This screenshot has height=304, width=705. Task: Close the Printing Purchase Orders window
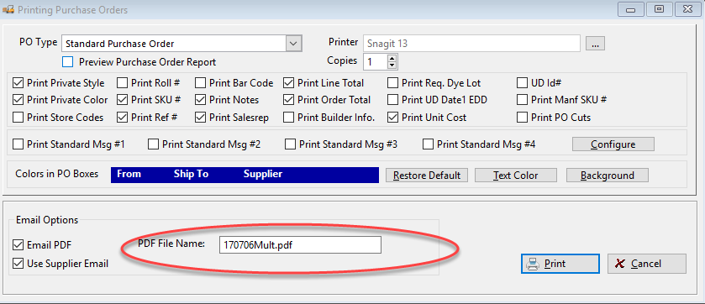[688, 9]
